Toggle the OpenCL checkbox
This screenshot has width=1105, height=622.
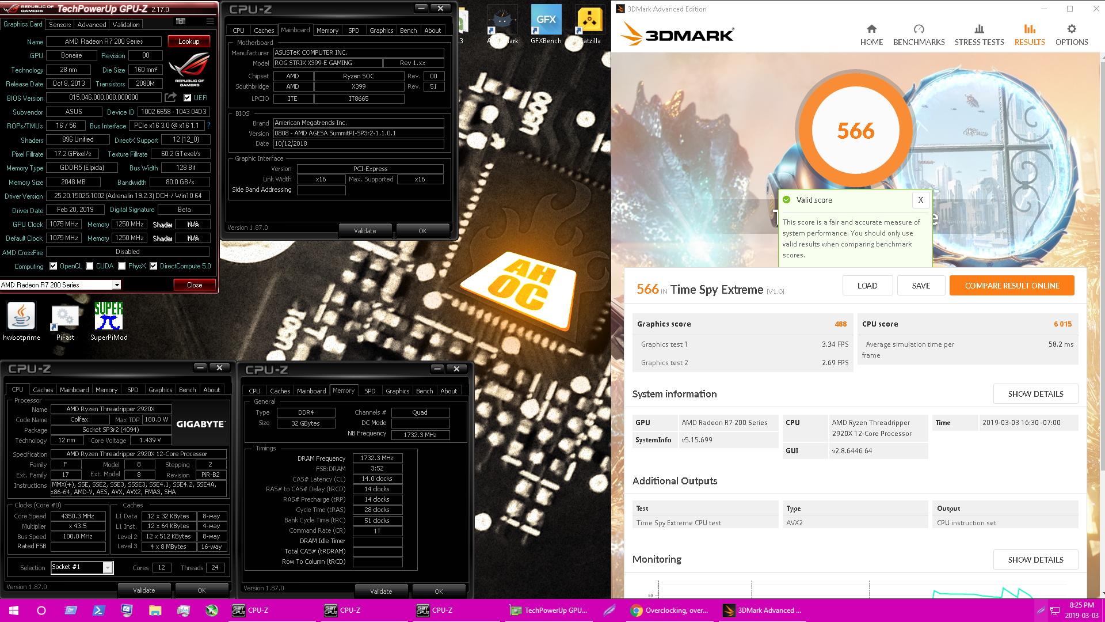coord(54,266)
